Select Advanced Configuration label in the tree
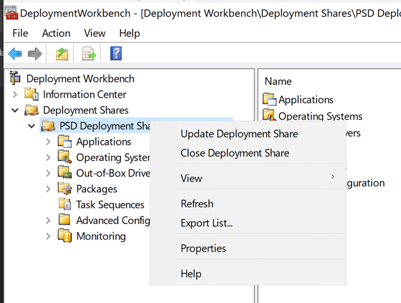Viewport: 401px width, 303px height. coord(113,220)
